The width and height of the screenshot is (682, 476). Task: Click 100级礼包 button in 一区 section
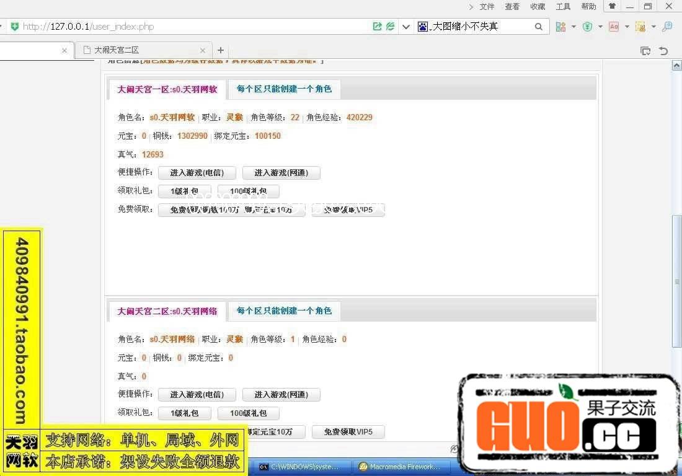pyautogui.click(x=249, y=192)
